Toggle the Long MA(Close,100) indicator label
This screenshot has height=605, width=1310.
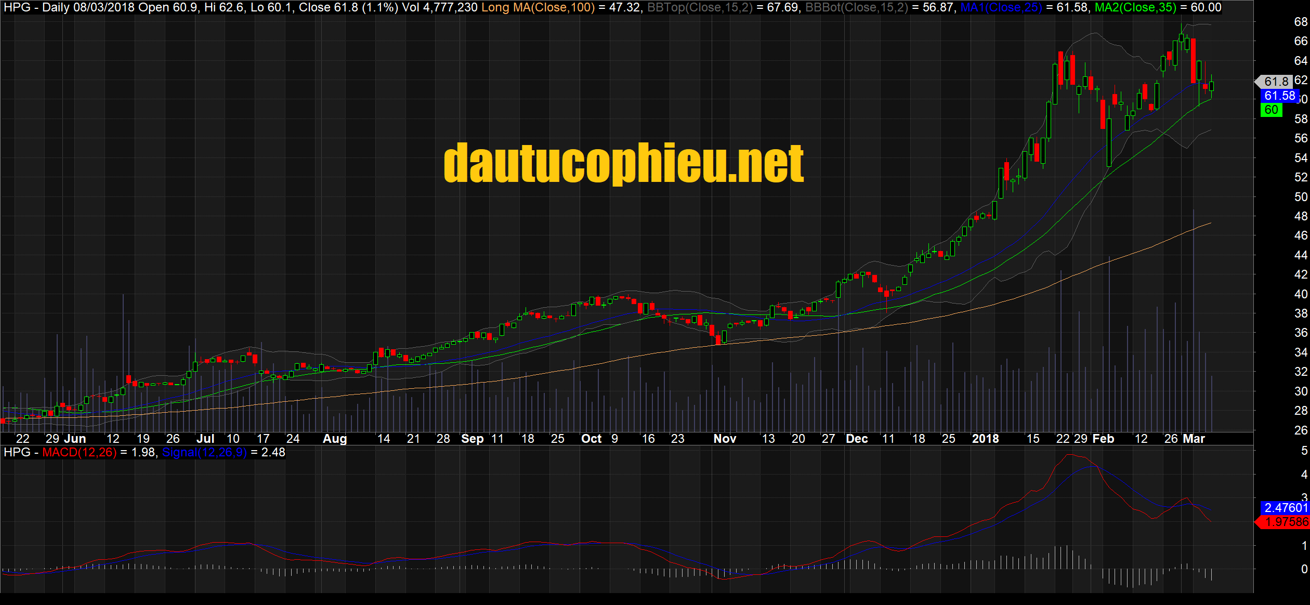point(538,8)
